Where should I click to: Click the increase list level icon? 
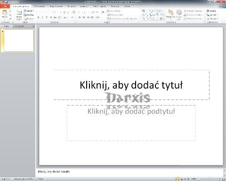97,12
